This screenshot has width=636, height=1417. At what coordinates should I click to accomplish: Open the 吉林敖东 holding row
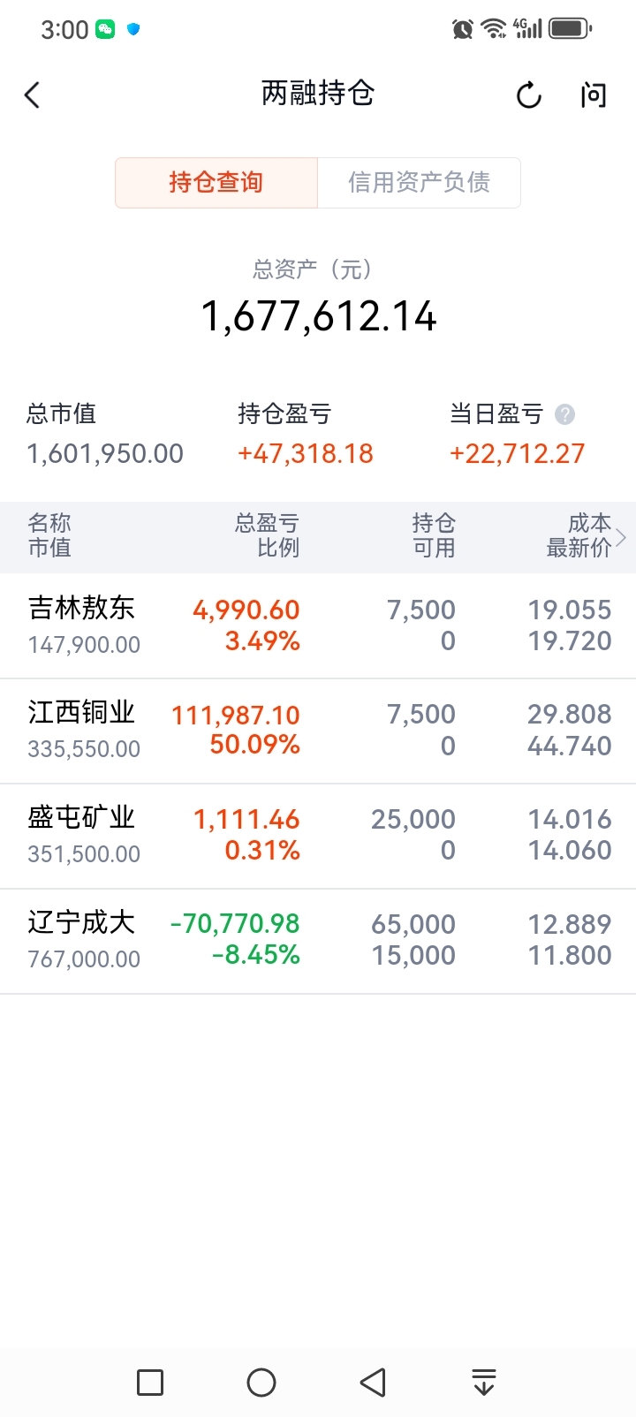[x=318, y=626]
